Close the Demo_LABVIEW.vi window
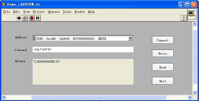199x101 pixels. point(194,5)
